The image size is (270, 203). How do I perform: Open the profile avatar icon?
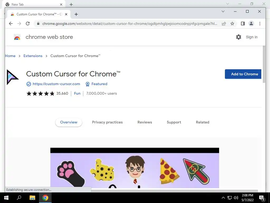(x=251, y=24)
